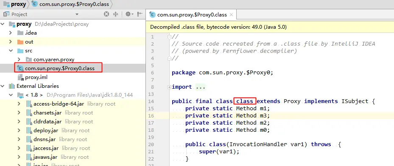Collapse the header comment block fold

pyautogui.click(x=169, y=37)
